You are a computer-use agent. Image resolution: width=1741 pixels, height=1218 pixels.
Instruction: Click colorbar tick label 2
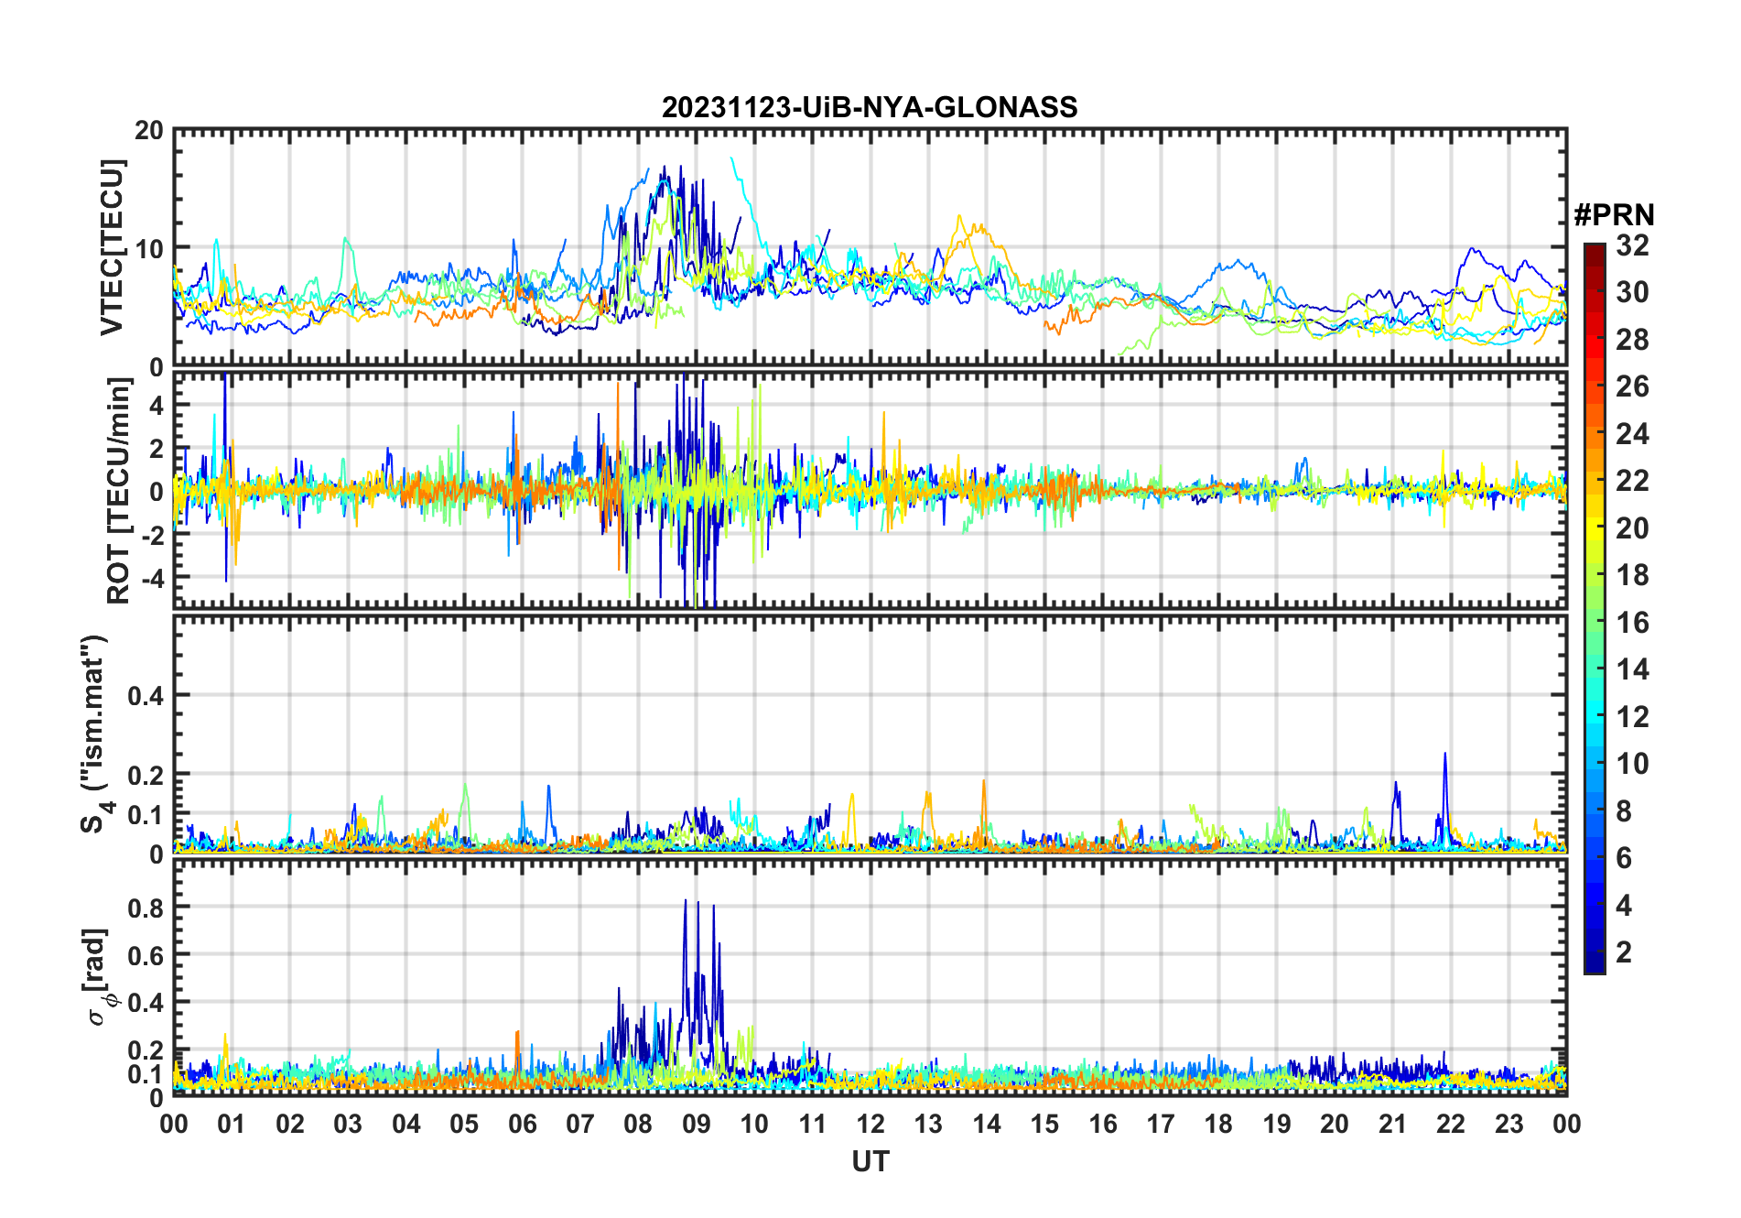coord(1624,952)
